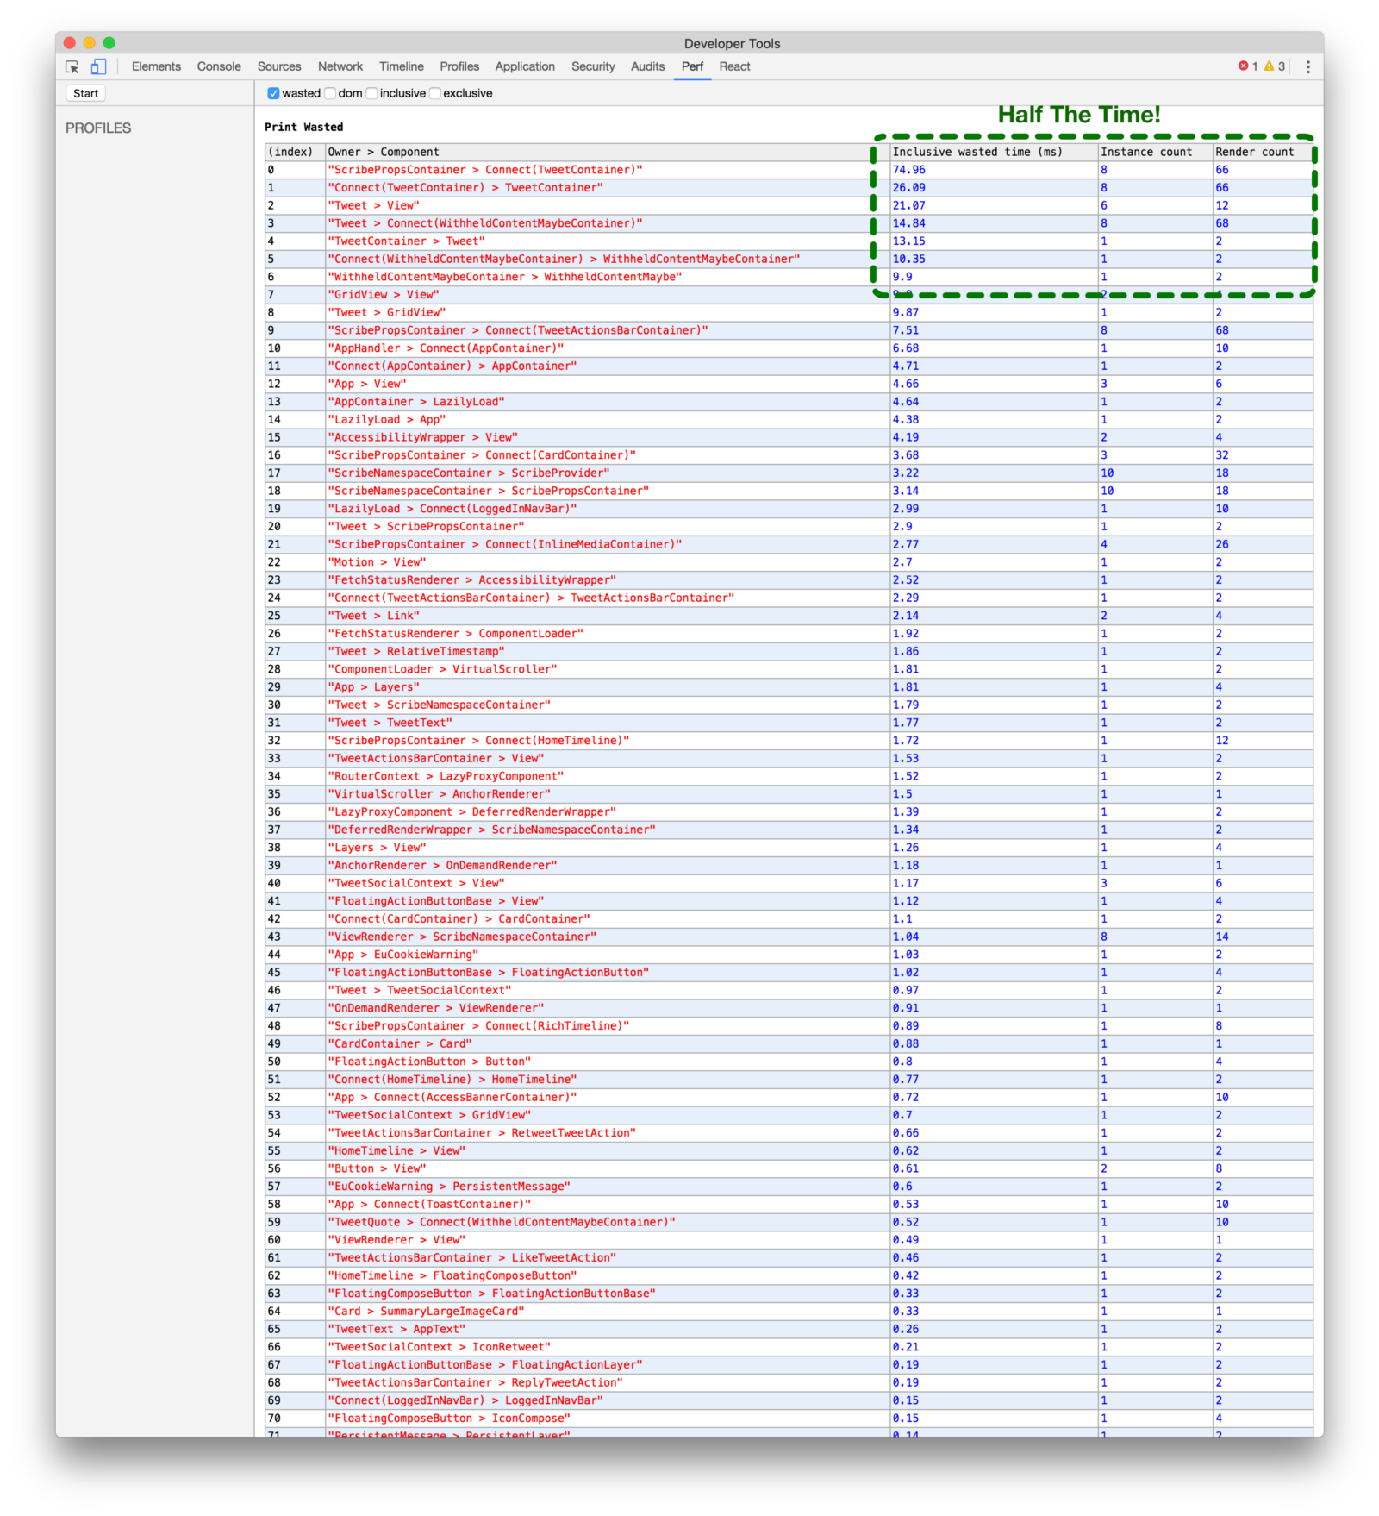Select the Perf tab
This screenshot has height=1516, width=1379.
[692, 66]
